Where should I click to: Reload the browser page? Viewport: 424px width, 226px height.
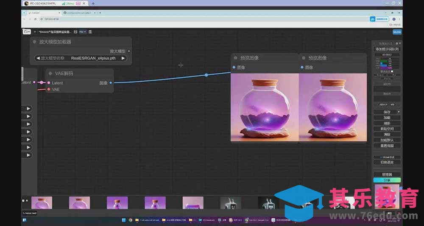pos(35,19)
